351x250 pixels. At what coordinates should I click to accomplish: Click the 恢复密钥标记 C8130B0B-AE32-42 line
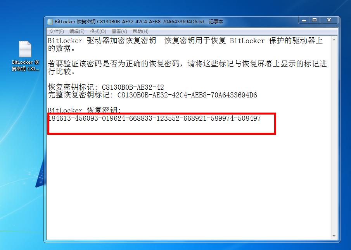point(106,87)
